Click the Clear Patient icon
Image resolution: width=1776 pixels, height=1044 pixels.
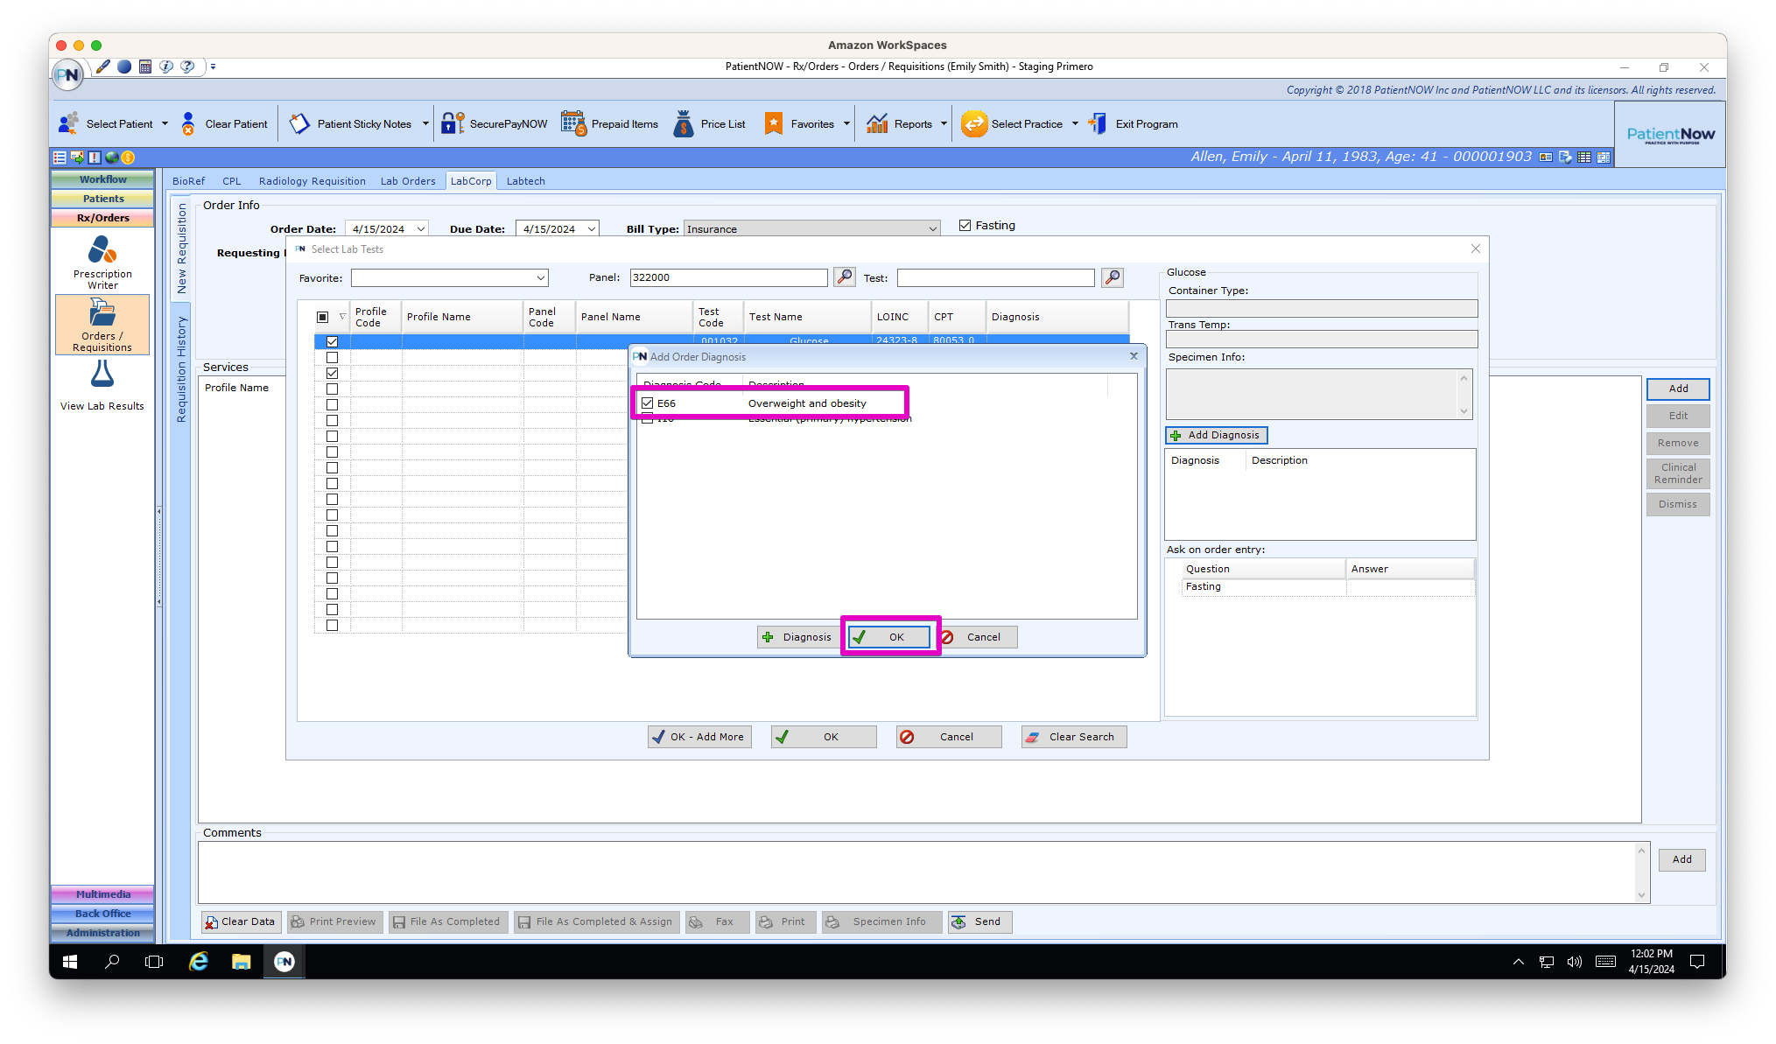point(189,123)
